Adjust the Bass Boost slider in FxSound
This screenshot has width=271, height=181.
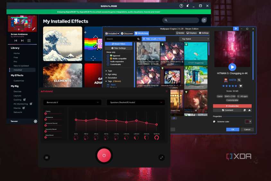(53, 137)
